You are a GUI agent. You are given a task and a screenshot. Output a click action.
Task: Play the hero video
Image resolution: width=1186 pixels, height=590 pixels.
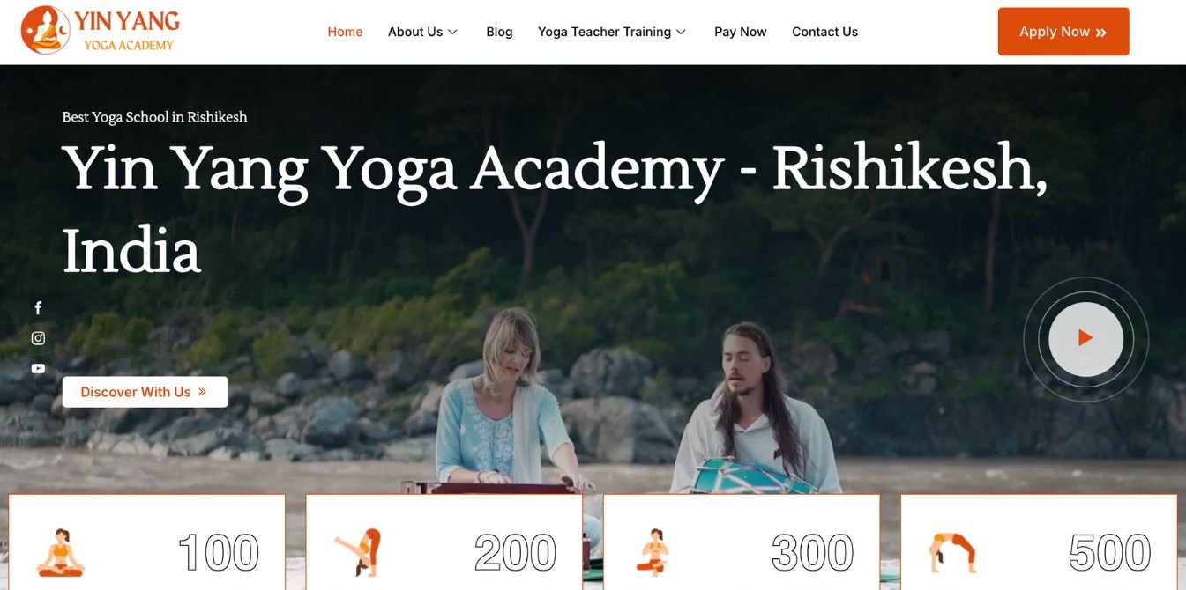point(1085,339)
